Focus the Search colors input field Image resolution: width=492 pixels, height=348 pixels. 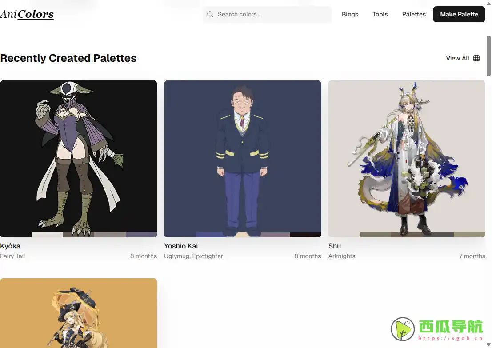coord(267,14)
